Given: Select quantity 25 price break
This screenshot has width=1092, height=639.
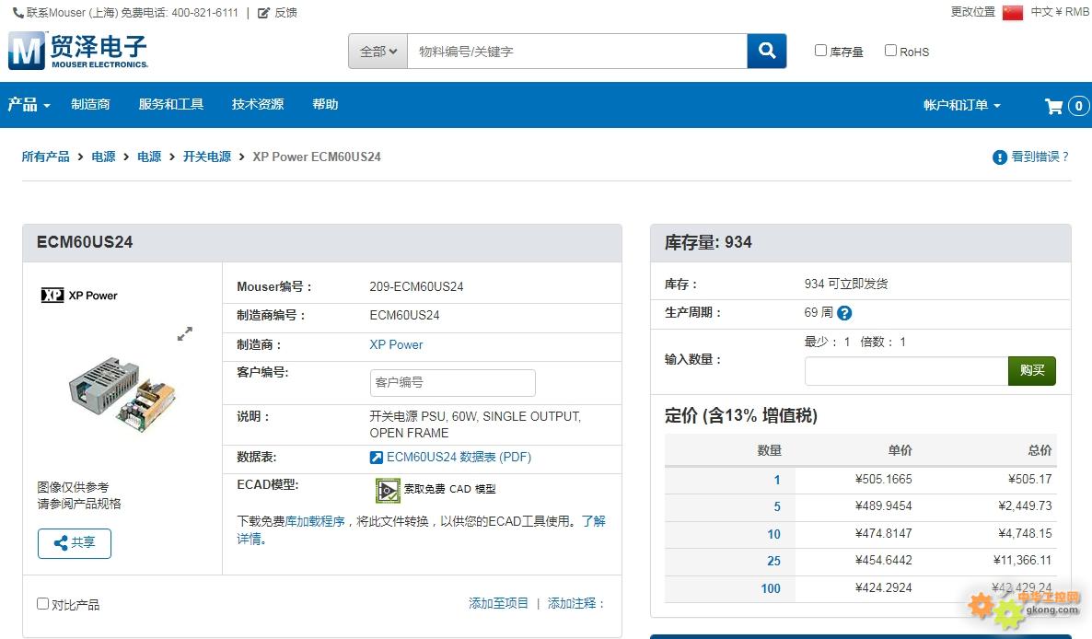Looking at the screenshot, I should 773,561.
